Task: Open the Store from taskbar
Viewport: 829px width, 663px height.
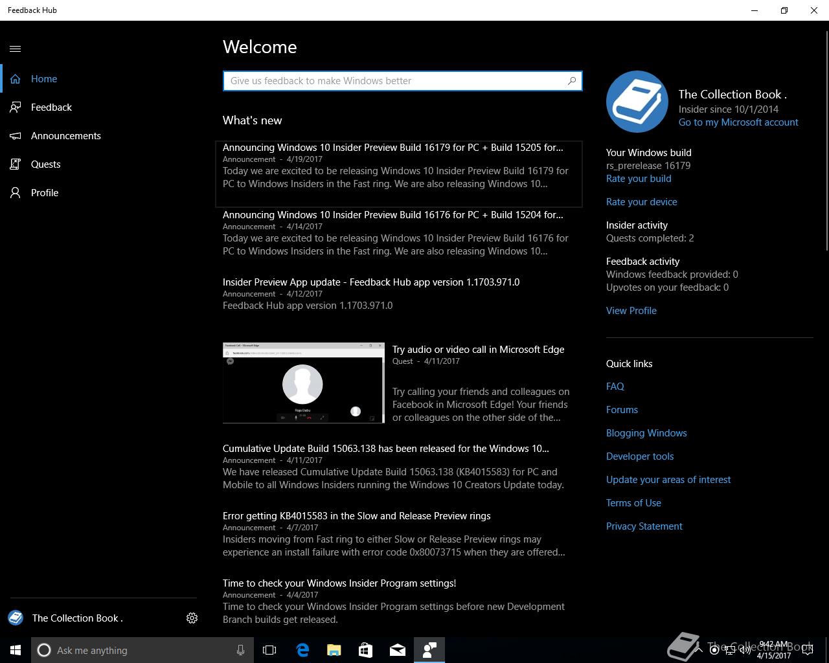Action: [366, 650]
